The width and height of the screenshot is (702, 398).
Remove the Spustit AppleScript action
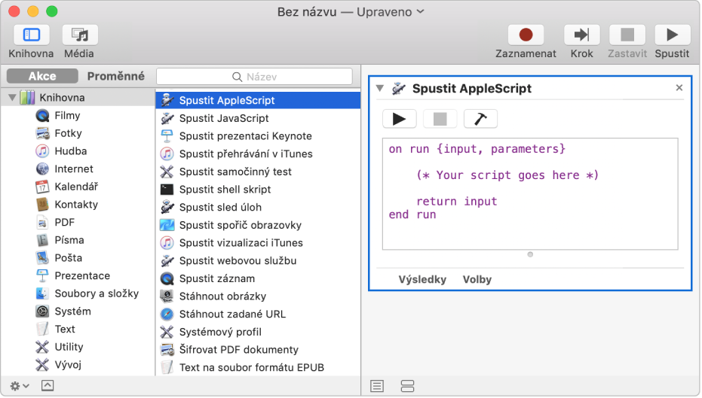coord(679,88)
